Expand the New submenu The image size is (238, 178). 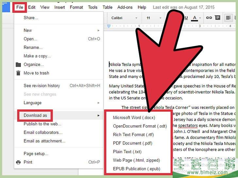point(59,30)
